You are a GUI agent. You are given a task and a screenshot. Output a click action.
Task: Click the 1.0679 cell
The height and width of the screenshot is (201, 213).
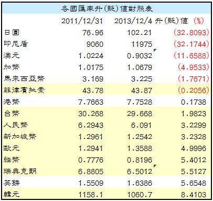140,67
